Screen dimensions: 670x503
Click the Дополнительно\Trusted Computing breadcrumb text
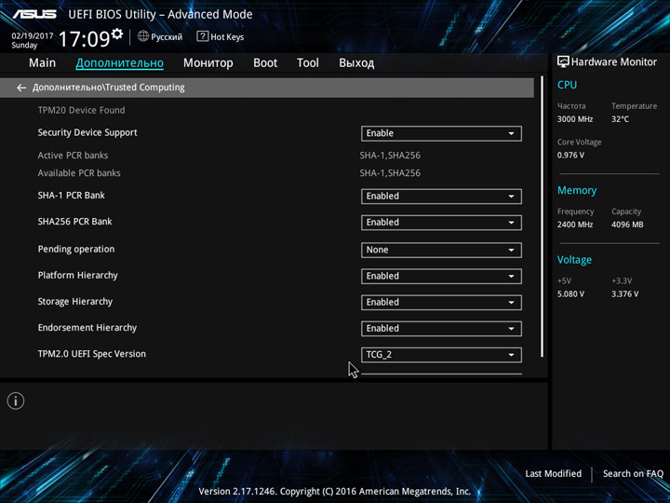109,88
